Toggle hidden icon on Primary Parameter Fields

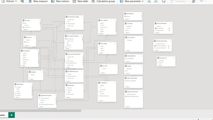pyautogui.click(x=169, y=28)
